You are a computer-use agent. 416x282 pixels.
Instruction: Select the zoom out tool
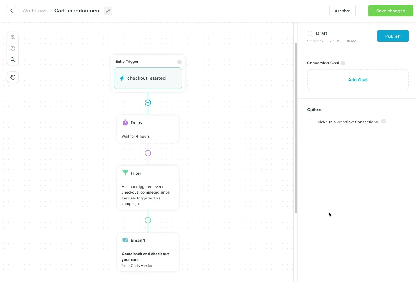[x=13, y=59]
